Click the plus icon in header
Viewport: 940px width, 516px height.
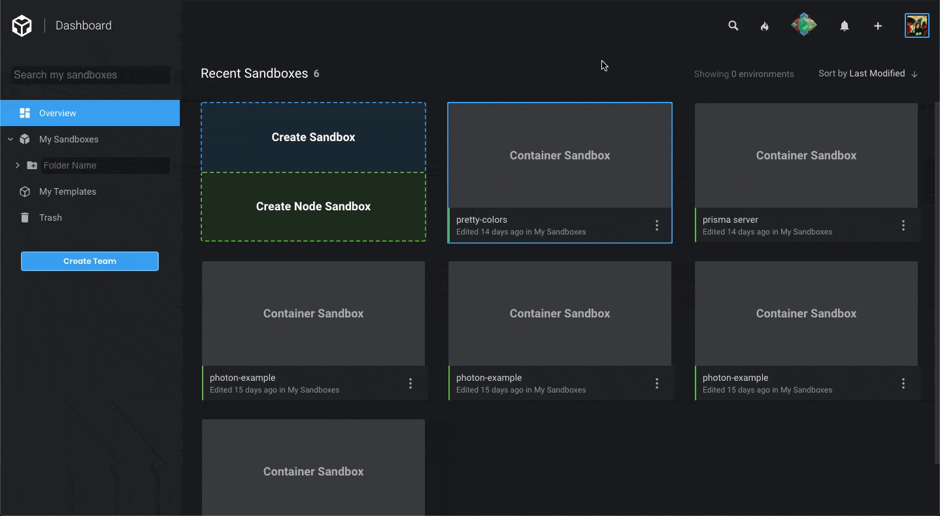(877, 26)
